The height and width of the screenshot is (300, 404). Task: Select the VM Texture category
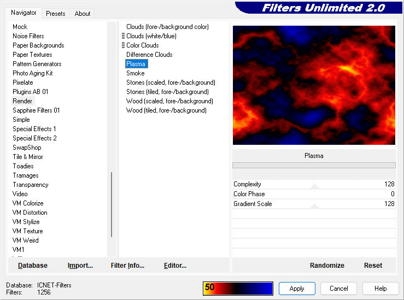click(27, 231)
